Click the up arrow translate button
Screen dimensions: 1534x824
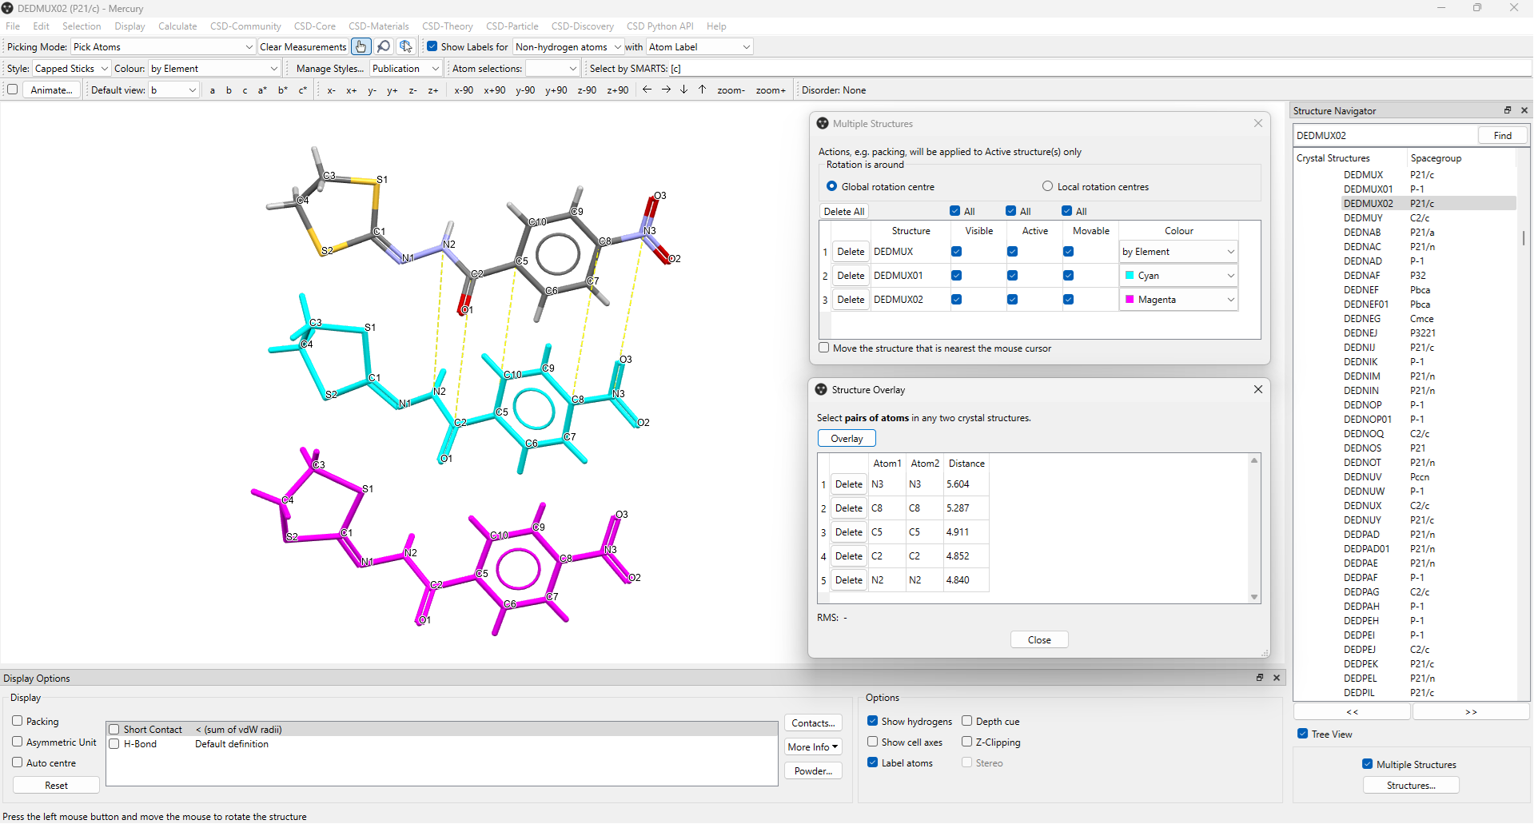tap(702, 90)
